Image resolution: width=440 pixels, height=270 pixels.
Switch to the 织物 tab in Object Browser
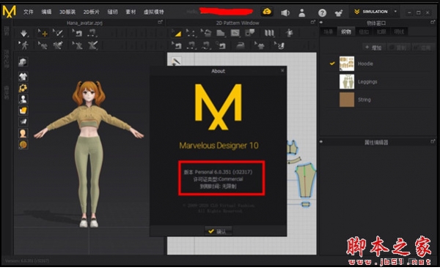[346, 31]
